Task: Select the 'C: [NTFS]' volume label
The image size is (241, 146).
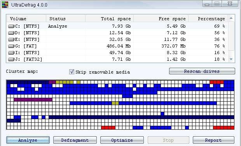Action: (27, 26)
